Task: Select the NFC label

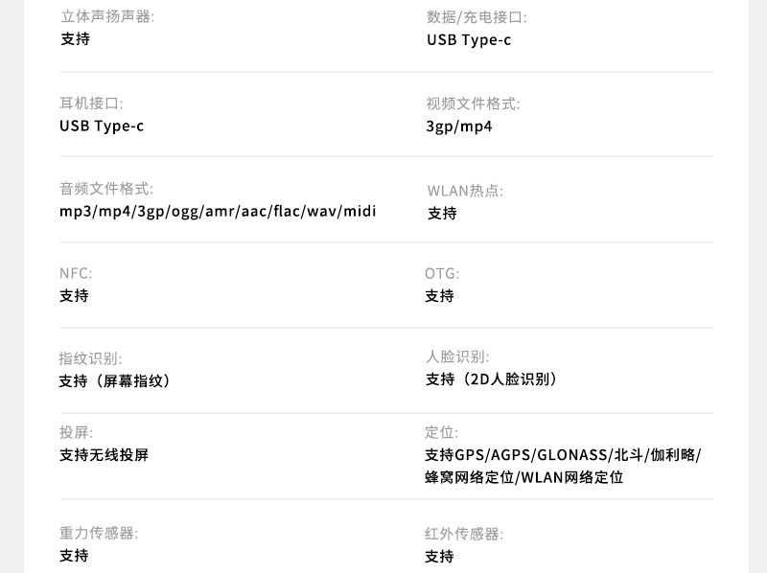Action: [x=76, y=273]
